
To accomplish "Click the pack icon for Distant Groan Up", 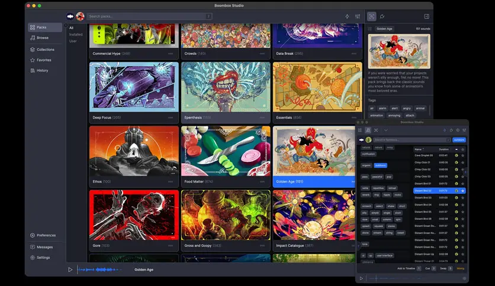I will click(x=457, y=254).
